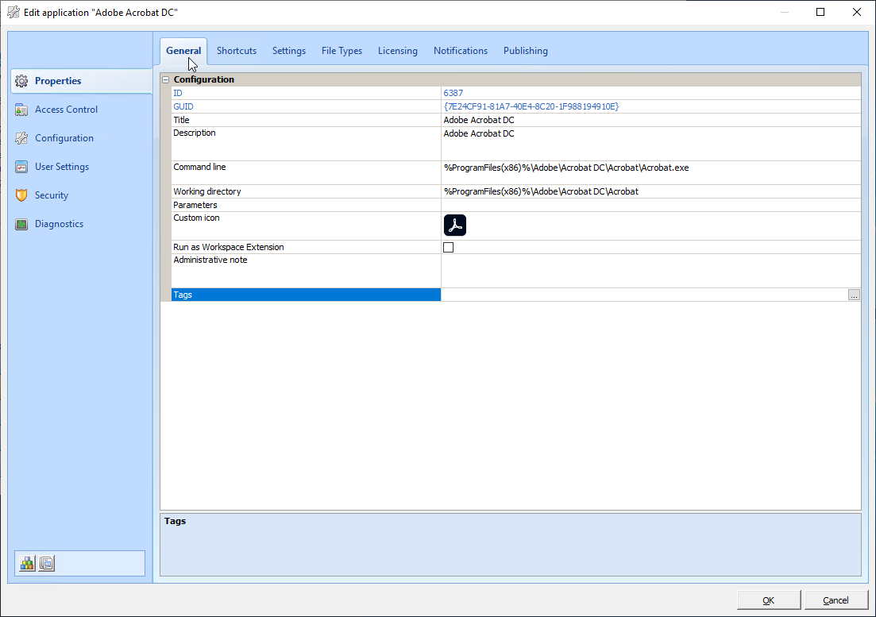This screenshot has height=617, width=876.
Task: Click the Administrative note field
Action: 650,270
